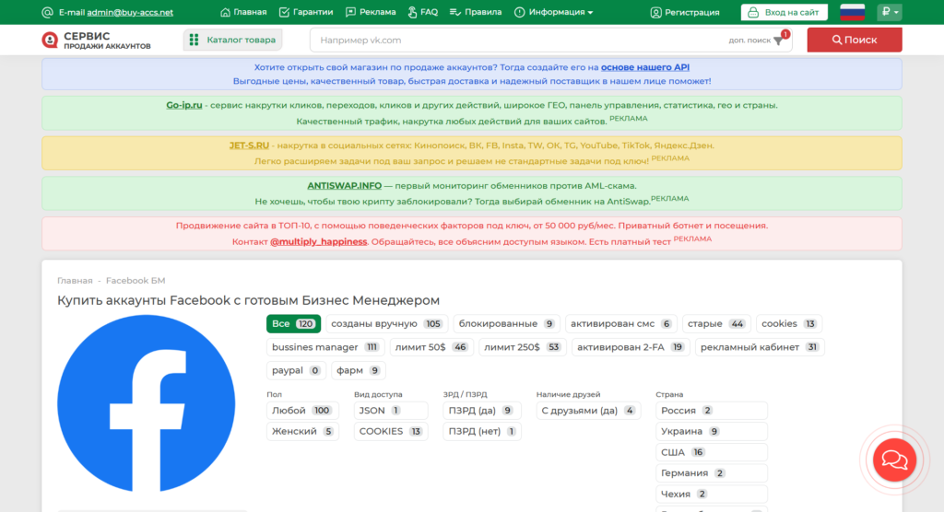
Task: Open the Реклама page
Action: (371, 12)
